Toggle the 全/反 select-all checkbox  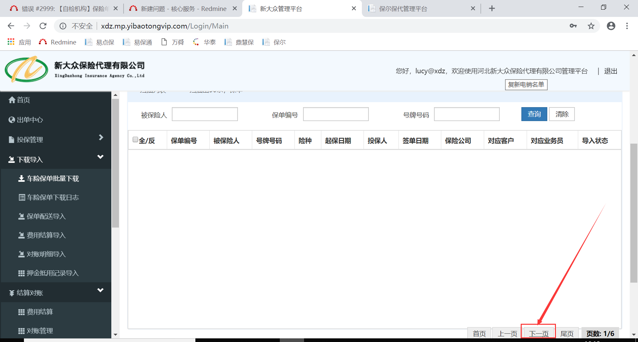(135, 140)
